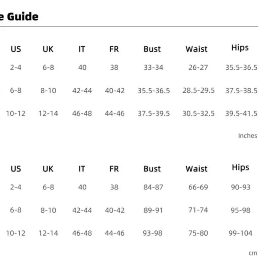
Task: Click waist value 28.5-29.5 inches
Action: click(x=198, y=90)
